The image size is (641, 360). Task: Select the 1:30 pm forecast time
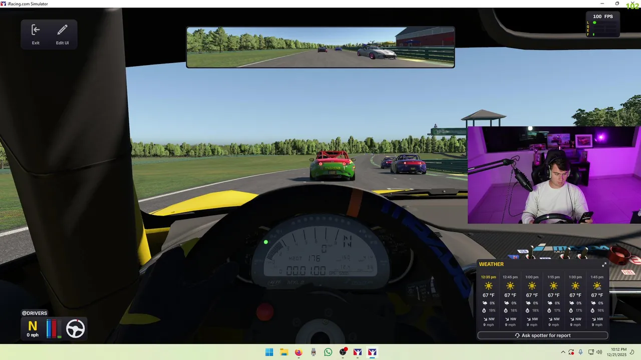575,277
